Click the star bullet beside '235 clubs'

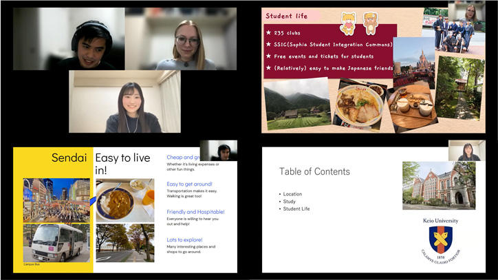click(x=268, y=32)
